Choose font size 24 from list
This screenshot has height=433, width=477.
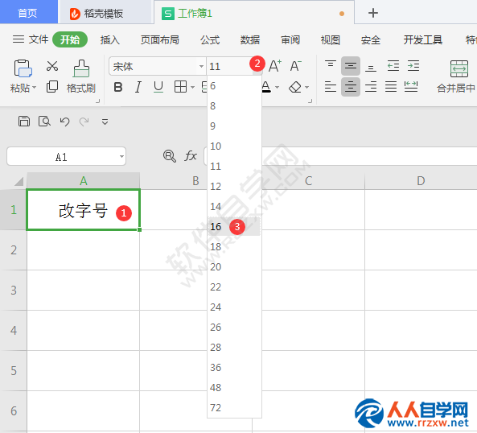click(x=234, y=307)
